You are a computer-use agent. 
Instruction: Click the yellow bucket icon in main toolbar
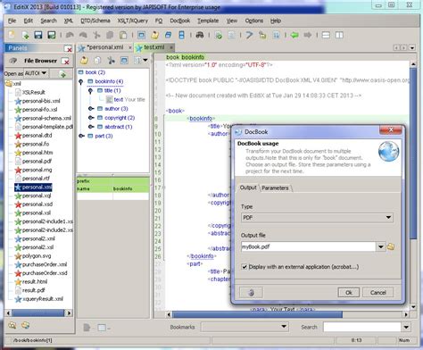[154, 35]
